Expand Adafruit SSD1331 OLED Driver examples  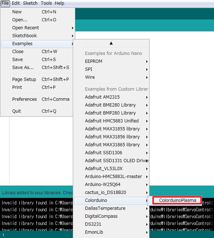point(111,161)
